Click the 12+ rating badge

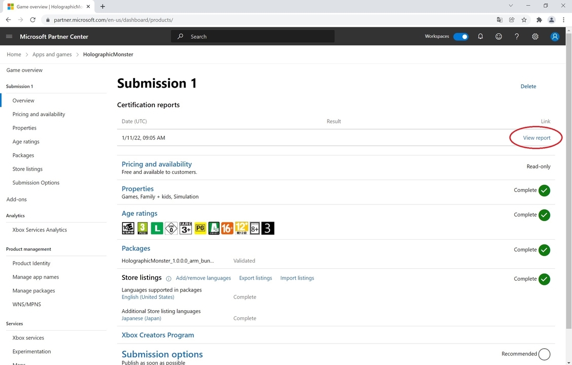click(x=241, y=229)
